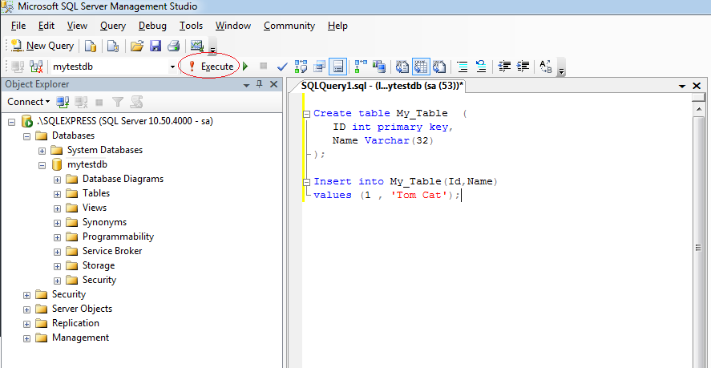Open the Query menu
711x368 pixels.
[113, 26]
